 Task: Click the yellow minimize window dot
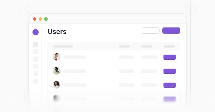40,19
